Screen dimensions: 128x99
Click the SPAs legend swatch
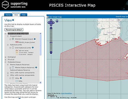tap(17, 81)
